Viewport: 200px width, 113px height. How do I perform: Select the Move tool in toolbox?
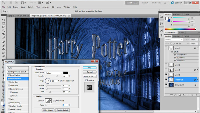tap(3, 20)
